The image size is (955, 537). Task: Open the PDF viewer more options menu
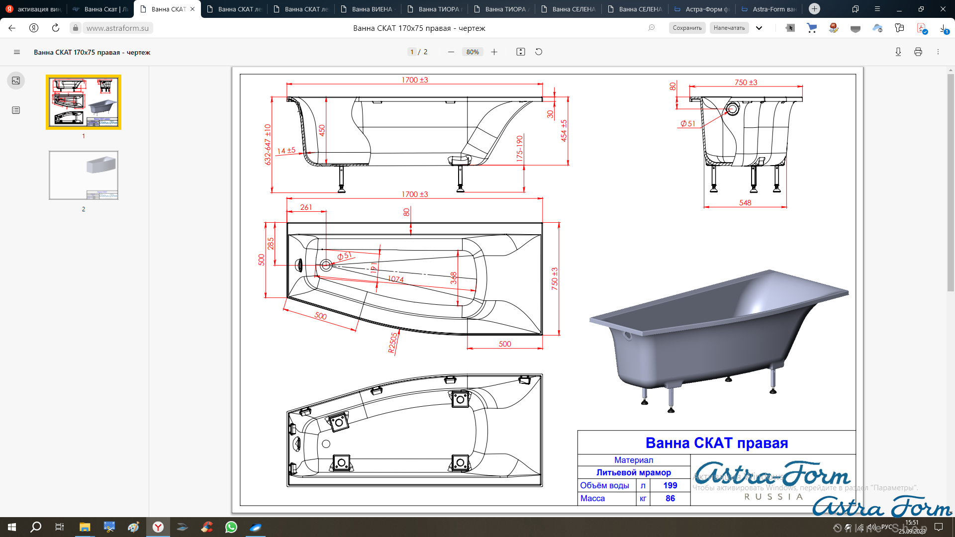click(938, 52)
